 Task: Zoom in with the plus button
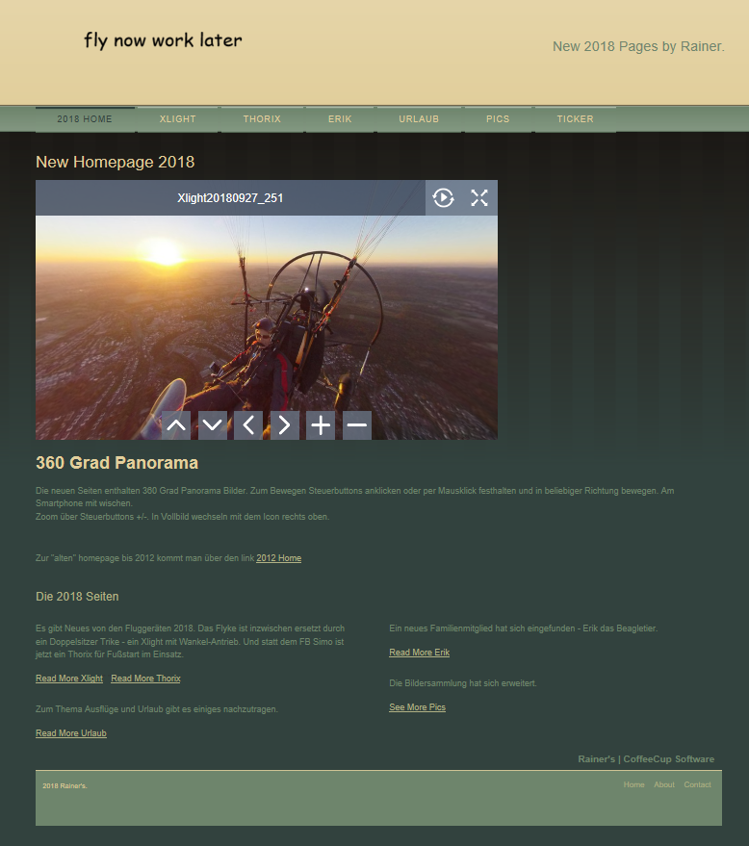(x=321, y=425)
